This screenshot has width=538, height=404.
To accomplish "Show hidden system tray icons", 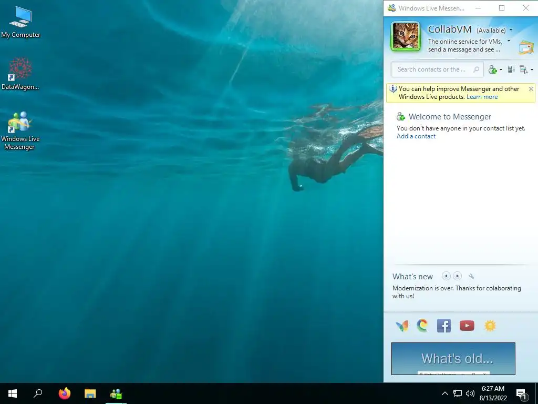I will [x=444, y=393].
